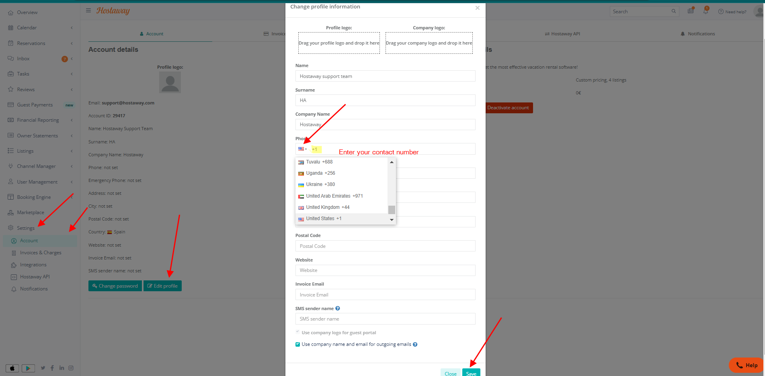Switch to the Notifications tab
This screenshot has width=765, height=376.
click(x=697, y=34)
